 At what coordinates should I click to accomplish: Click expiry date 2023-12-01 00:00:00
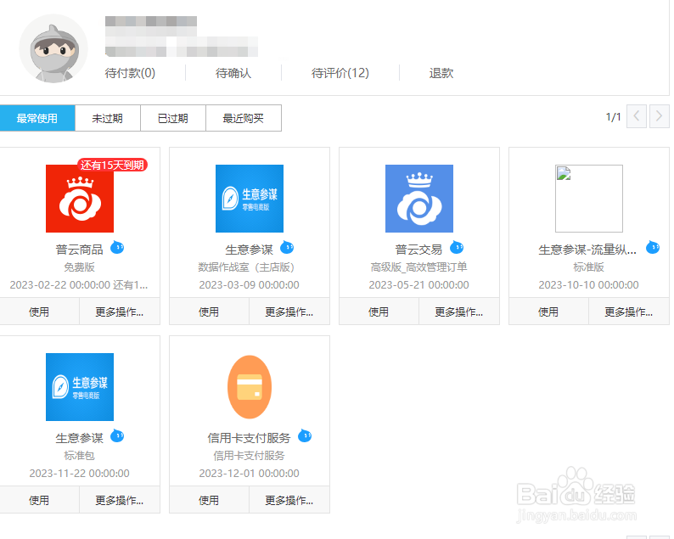click(x=250, y=474)
